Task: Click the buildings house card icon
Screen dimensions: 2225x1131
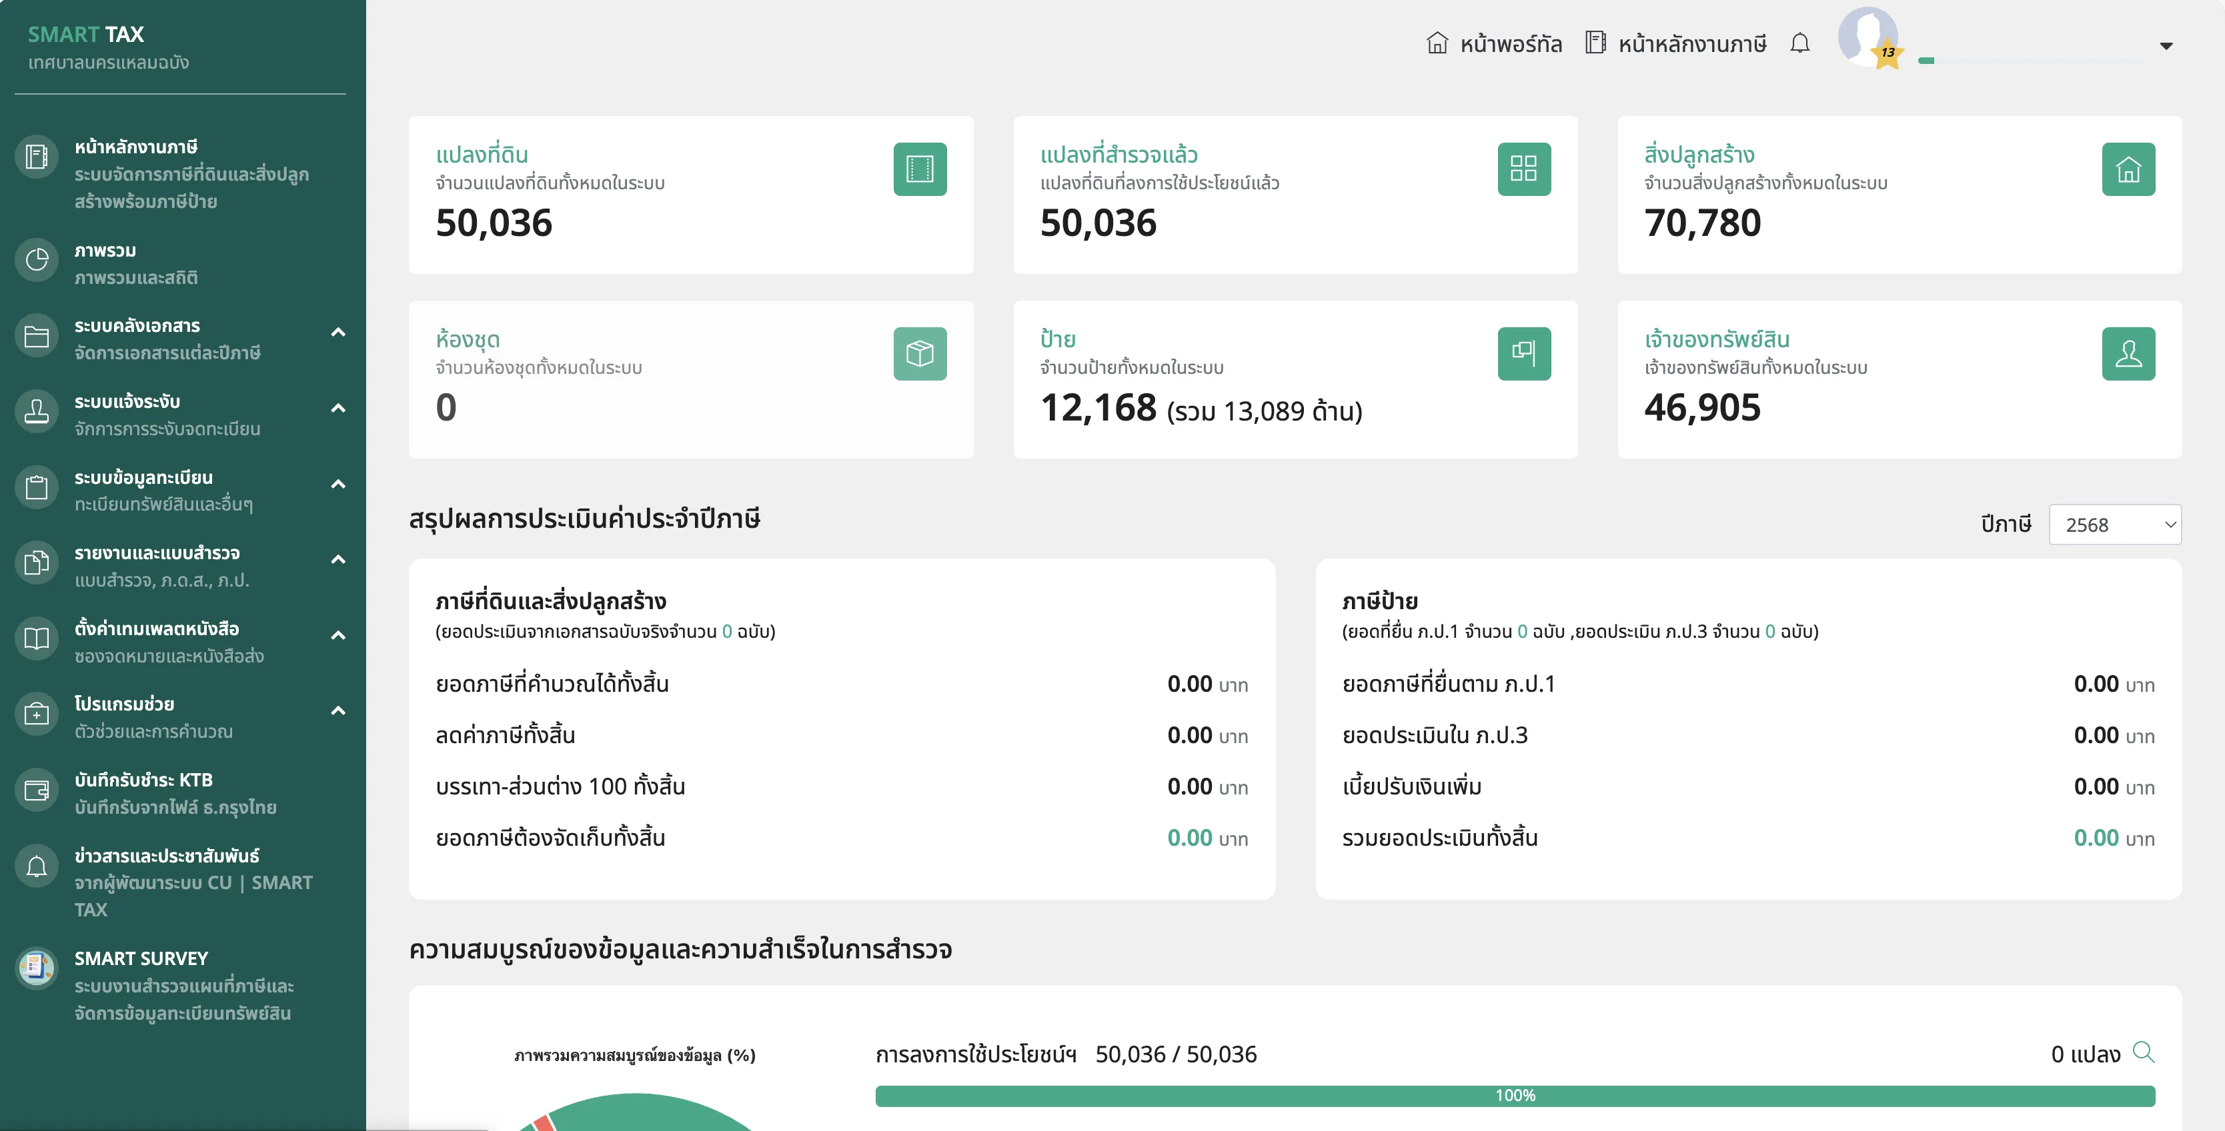Action: point(2128,169)
